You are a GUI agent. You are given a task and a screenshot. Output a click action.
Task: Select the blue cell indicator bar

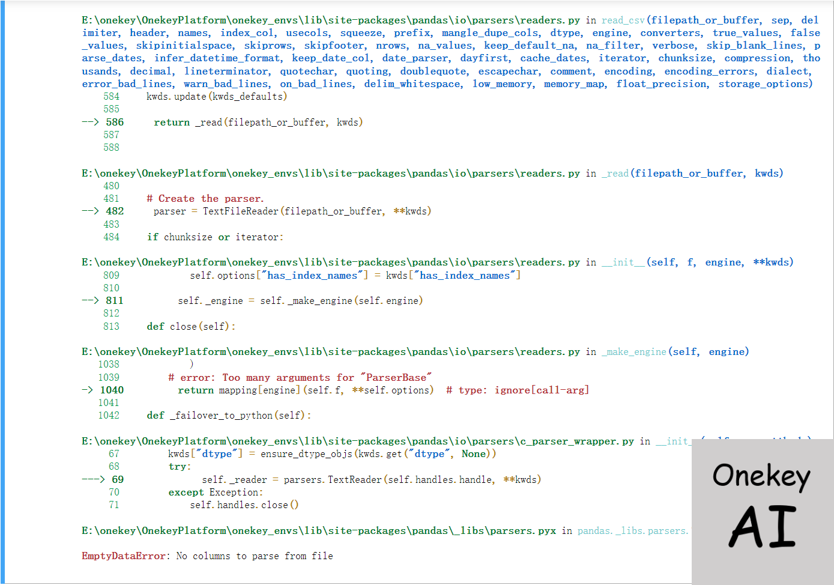pyautogui.click(x=2, y=292)
